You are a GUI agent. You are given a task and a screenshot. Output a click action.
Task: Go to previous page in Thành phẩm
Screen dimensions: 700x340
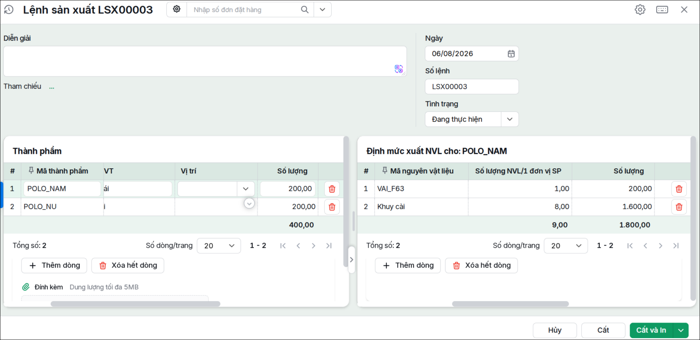[298, 246]
